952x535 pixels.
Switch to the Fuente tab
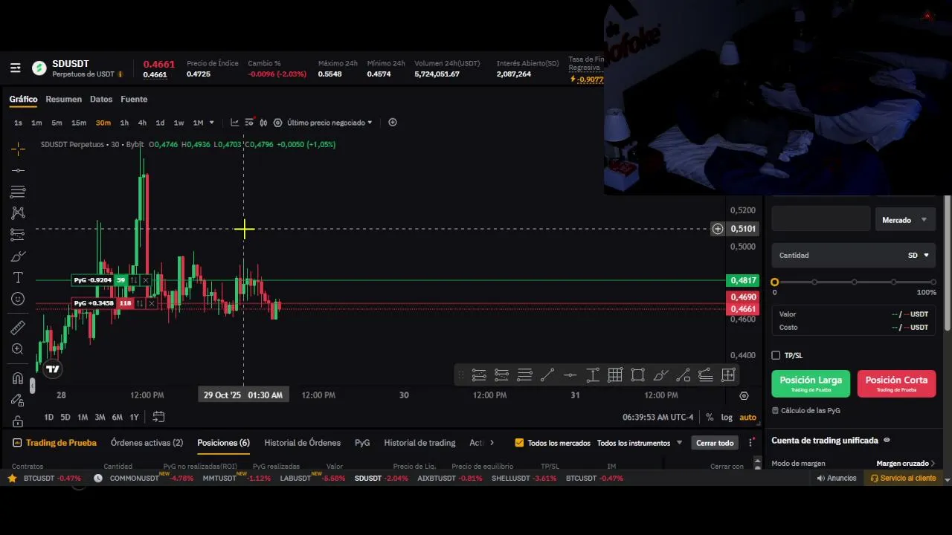pos(134,99)
